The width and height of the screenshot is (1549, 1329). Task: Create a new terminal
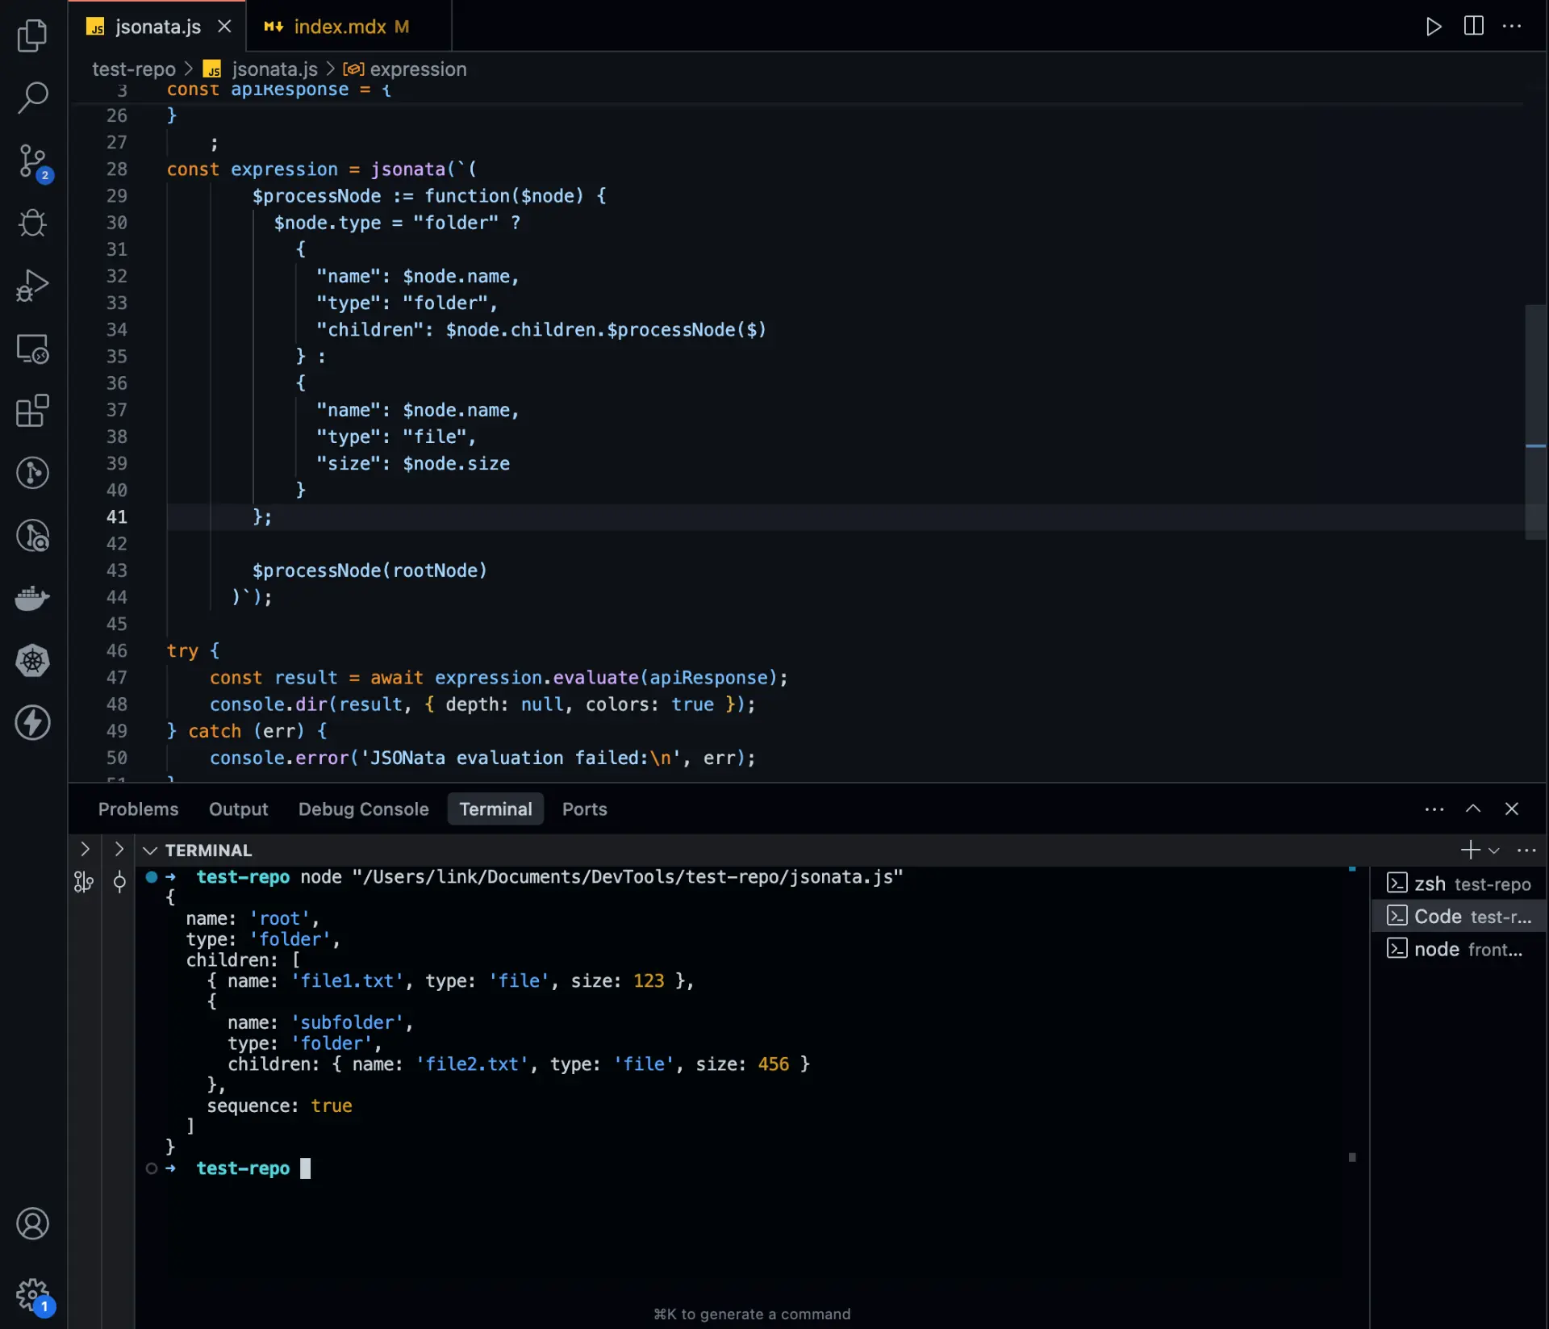pos(1468,849)
